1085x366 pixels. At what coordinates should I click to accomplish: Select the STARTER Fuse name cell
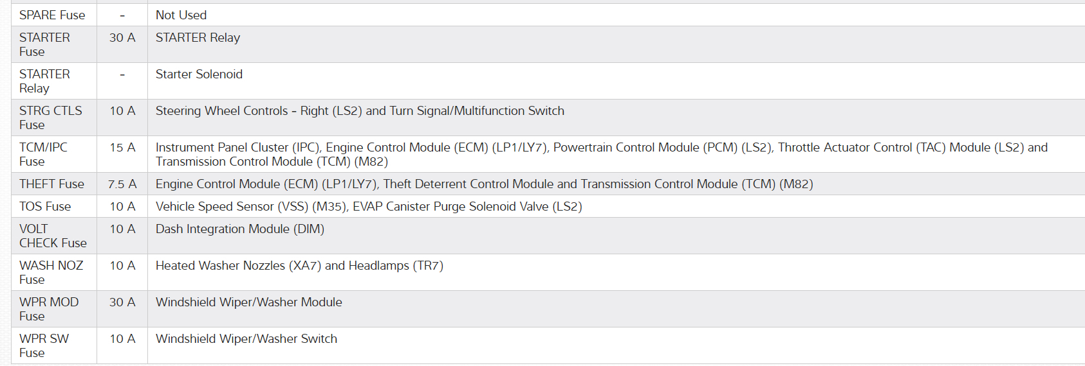coord(44,44)
